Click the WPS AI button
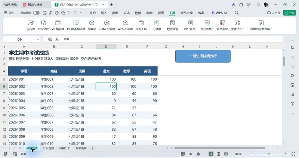 click(x=219, y=13)
